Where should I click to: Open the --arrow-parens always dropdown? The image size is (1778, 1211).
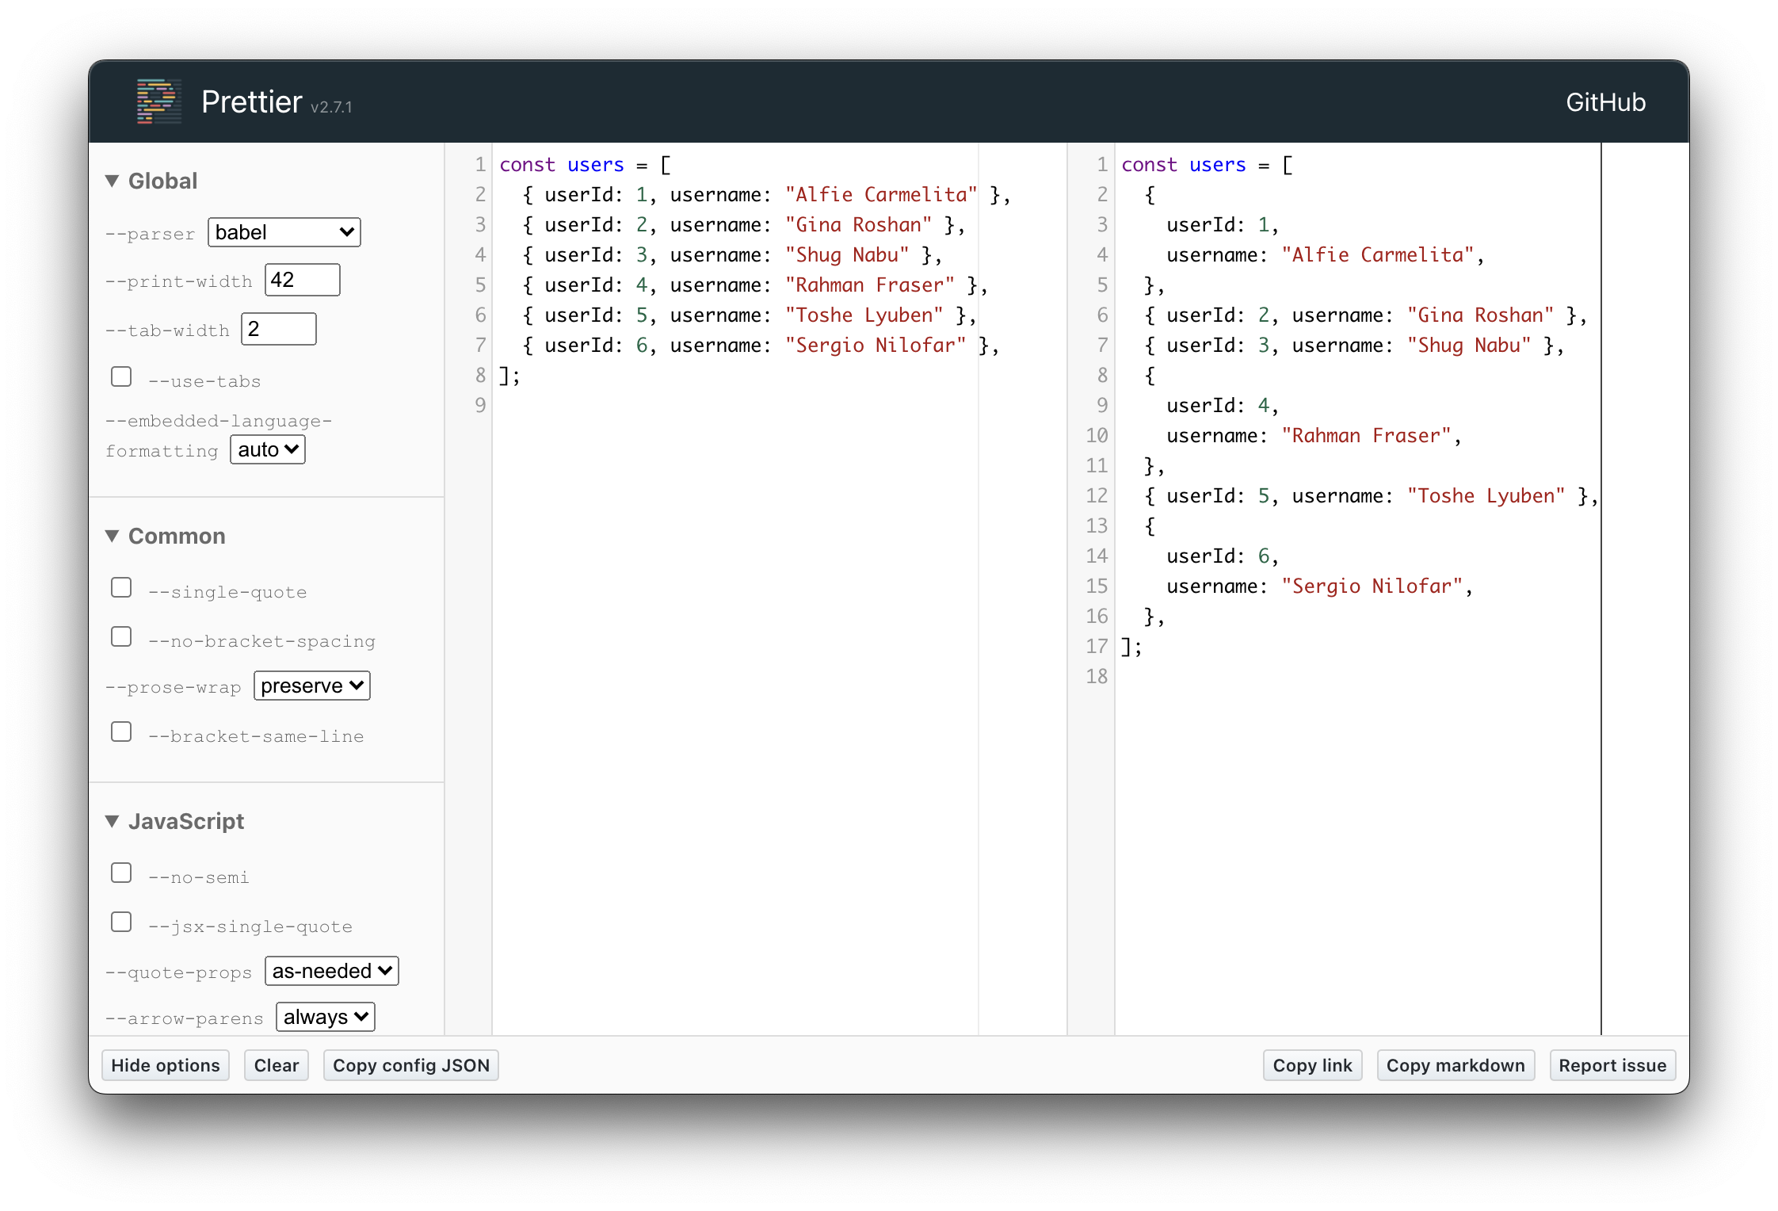click(325, 1017)
